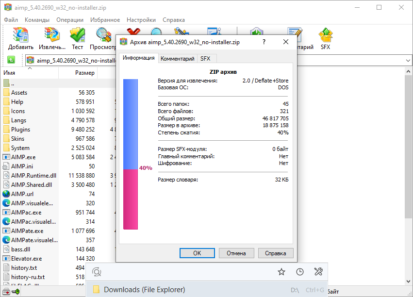Screen dimensions: 413x297
Task: Click the disk drive icon in the status bar
Action: 6,292
